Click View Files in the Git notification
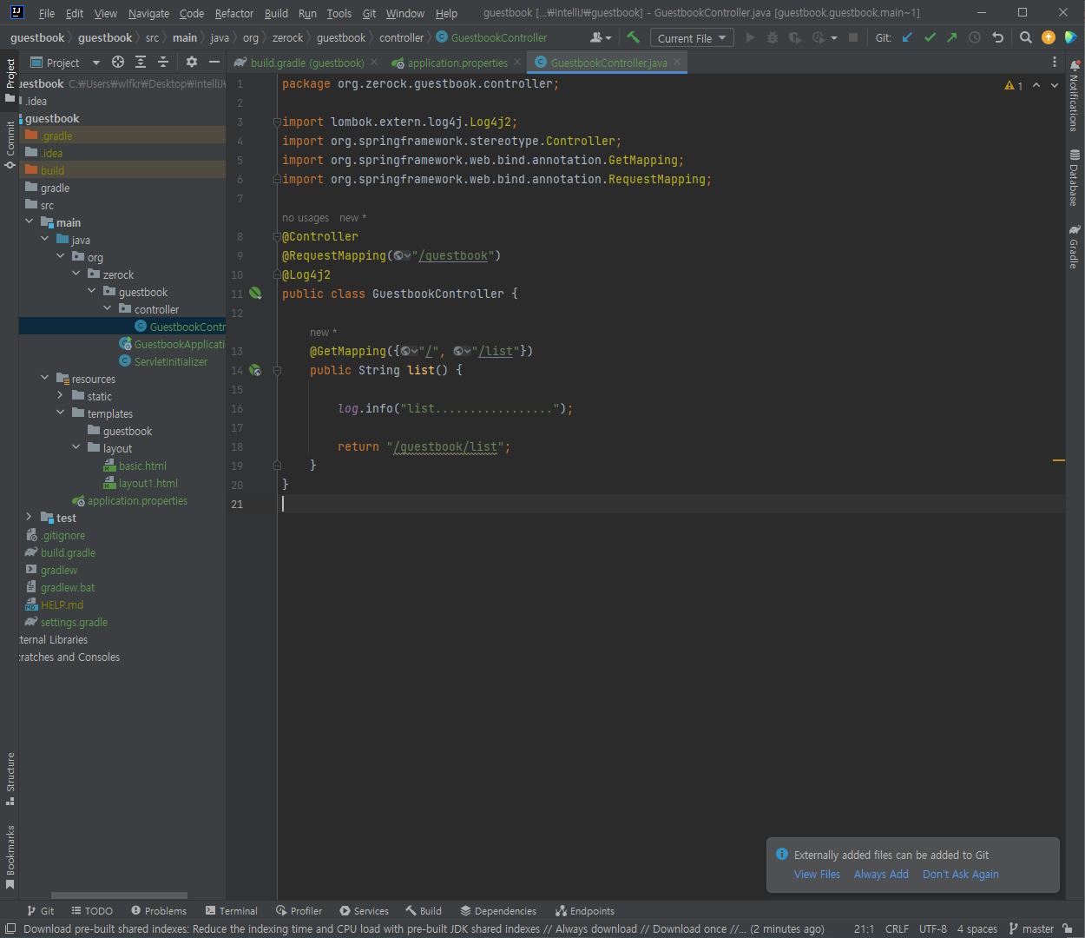Viewport: 1085px width, 938px height. 817,874
